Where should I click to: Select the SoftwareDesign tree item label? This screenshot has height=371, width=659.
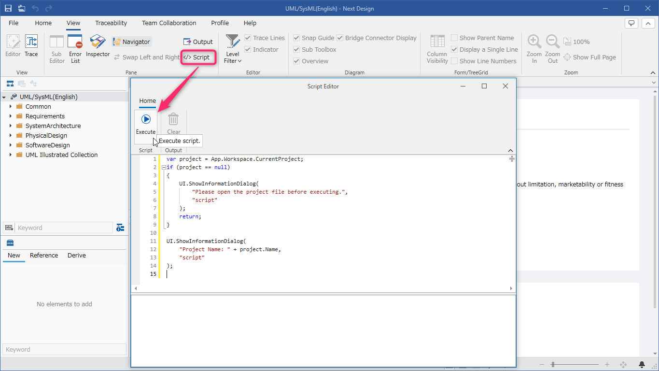[x=48, y=145]
